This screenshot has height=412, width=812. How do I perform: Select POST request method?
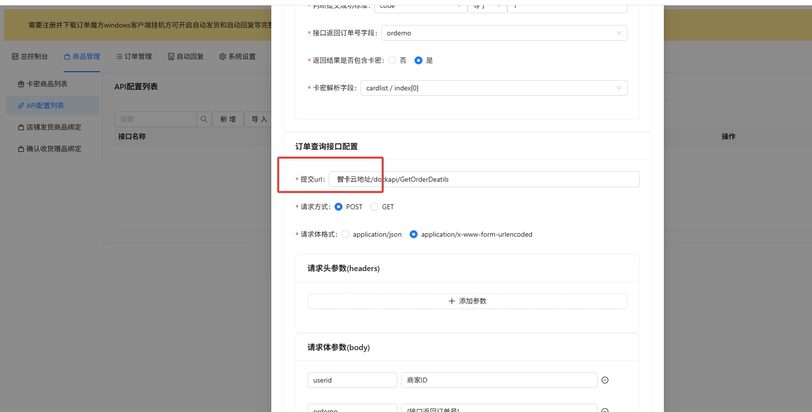pyautogui.click(x=339, y=207)
